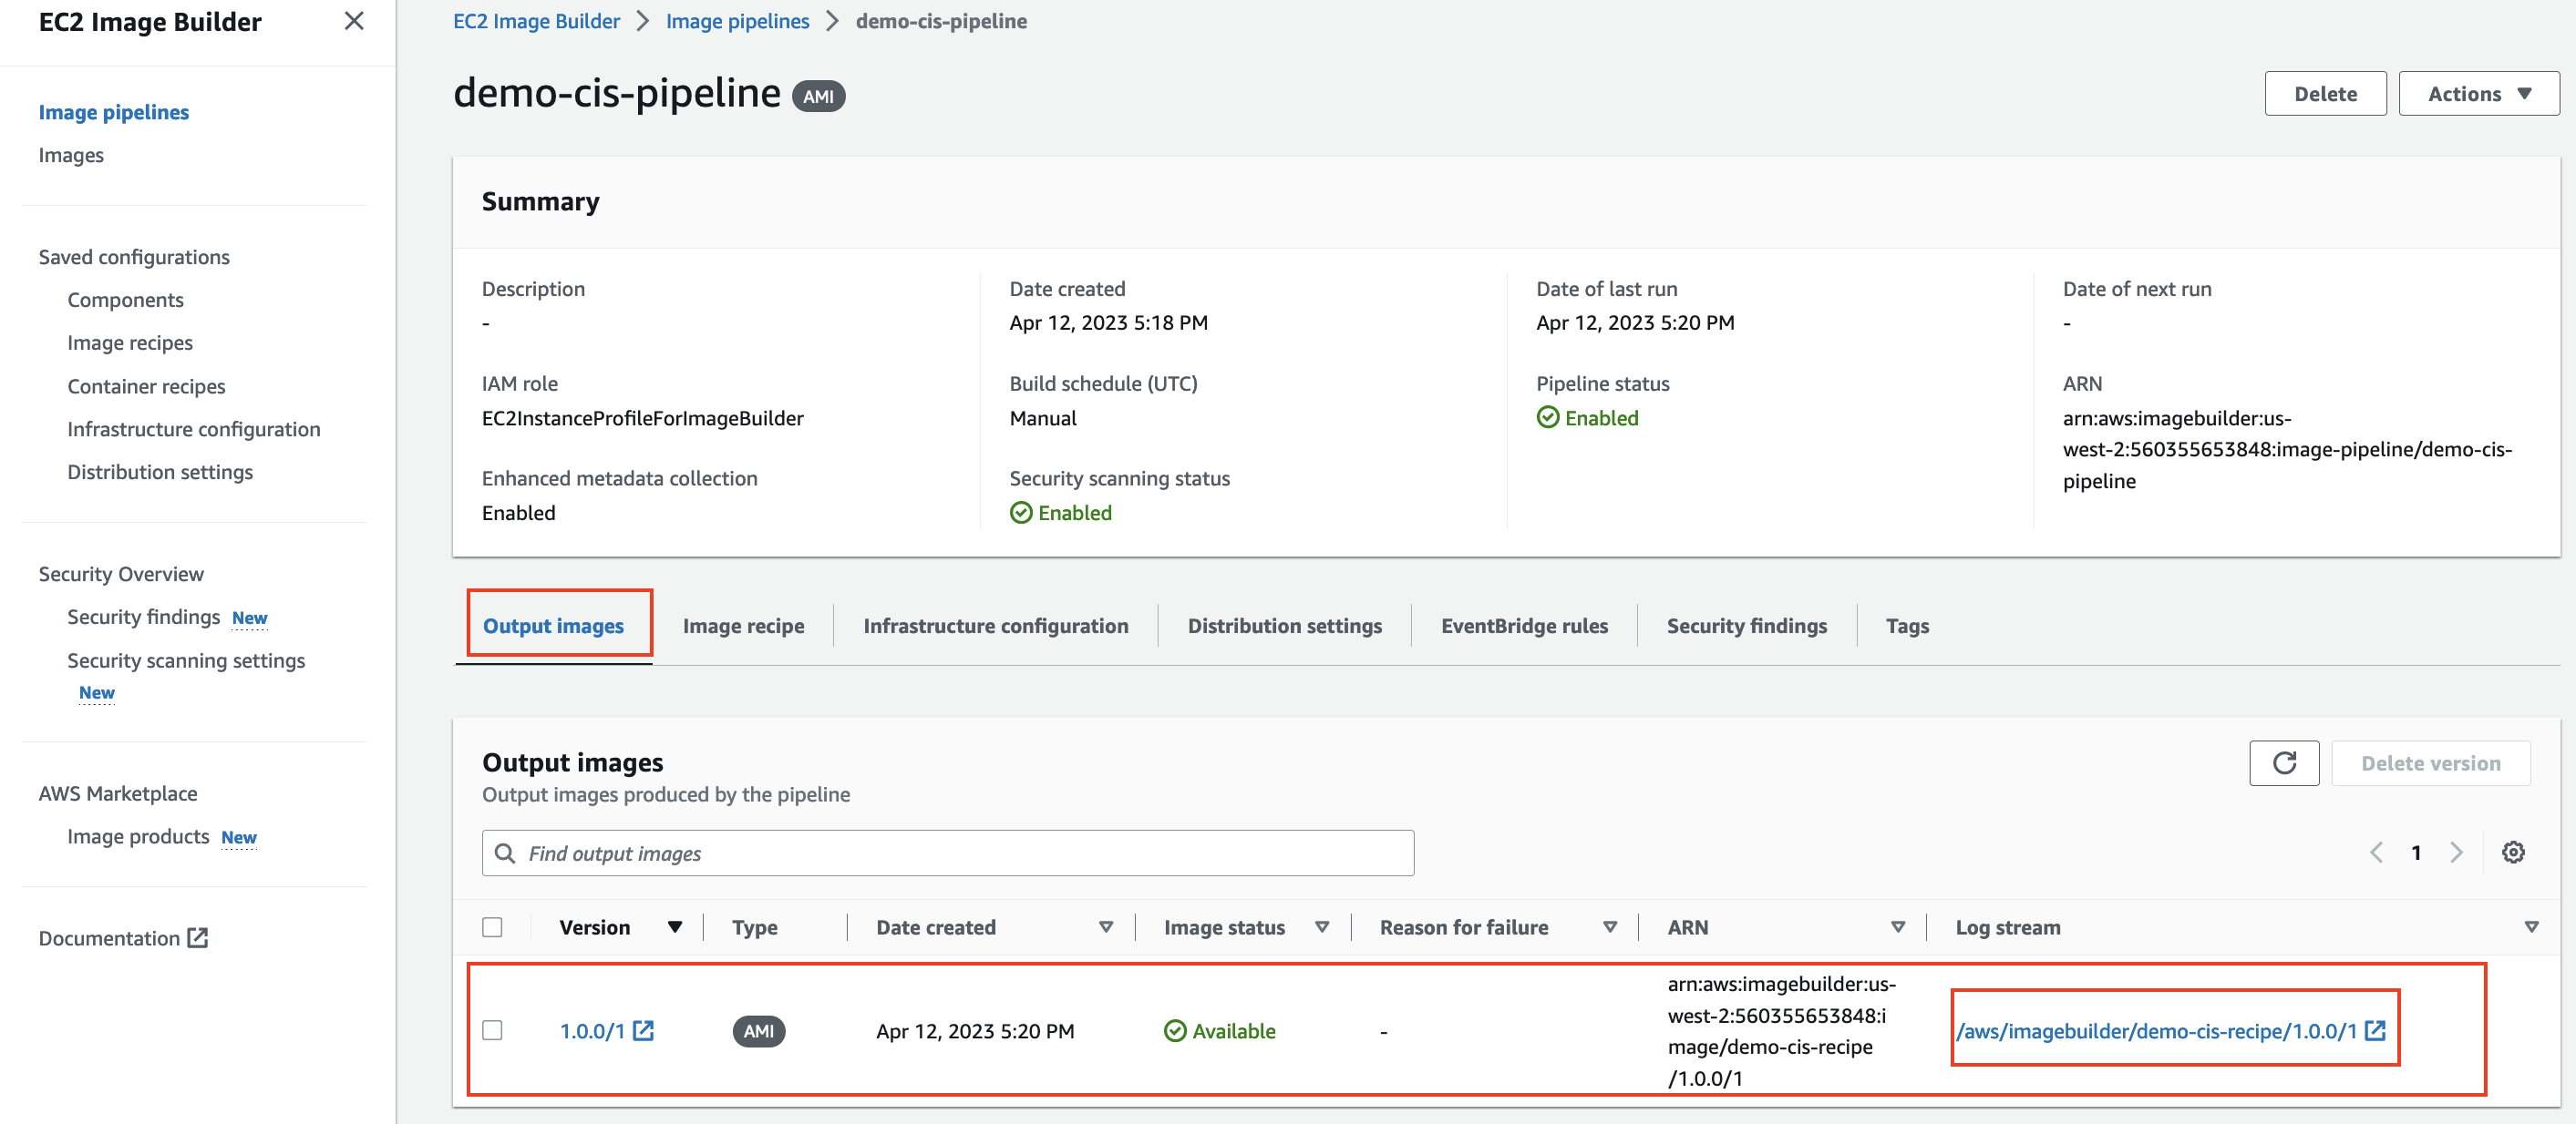Check the box for version 1.0.0/1 row
The width and height of the screenshot is (2576, 1124).
tap(492, 1030)
